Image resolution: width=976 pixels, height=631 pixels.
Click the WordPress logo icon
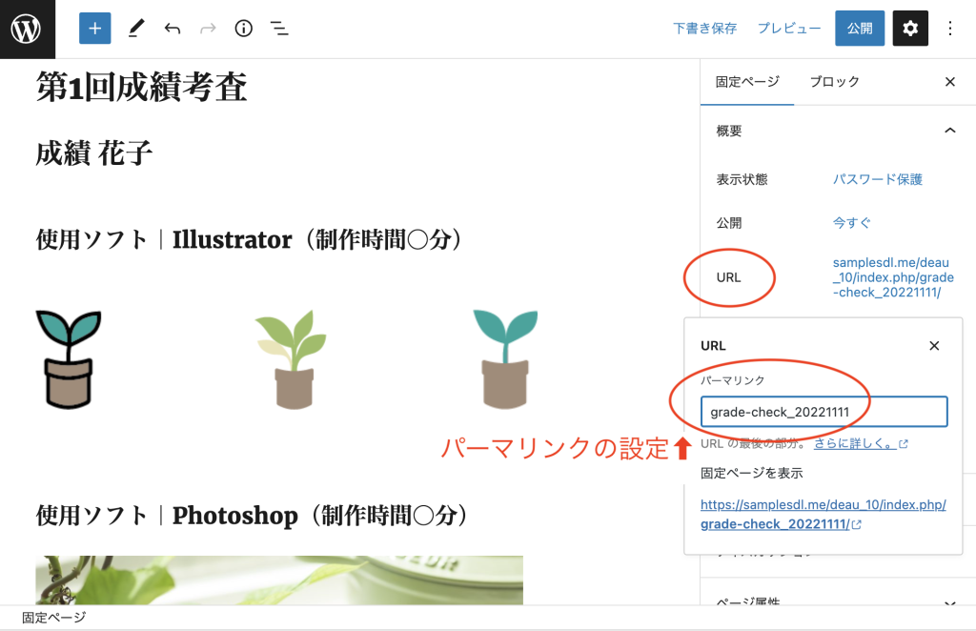point(27,29)
